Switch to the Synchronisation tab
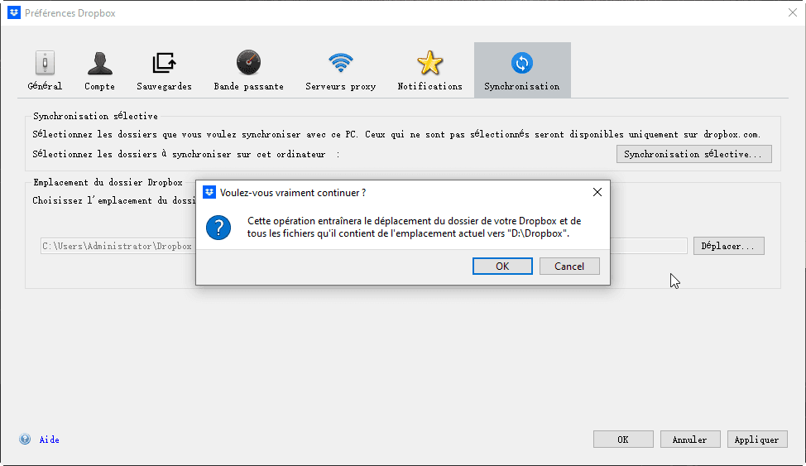This screenshot has height=466, width=806. 521,70
